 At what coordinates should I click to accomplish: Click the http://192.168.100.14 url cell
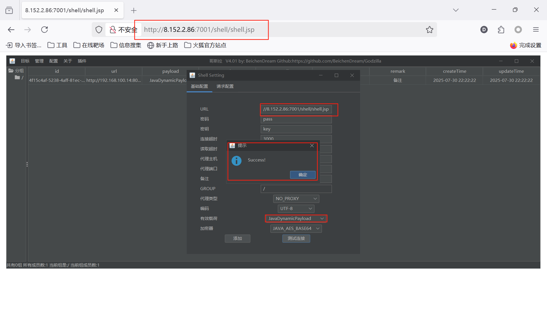[x=114, y=80]
